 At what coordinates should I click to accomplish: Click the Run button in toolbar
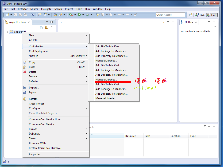pos(79,15)
